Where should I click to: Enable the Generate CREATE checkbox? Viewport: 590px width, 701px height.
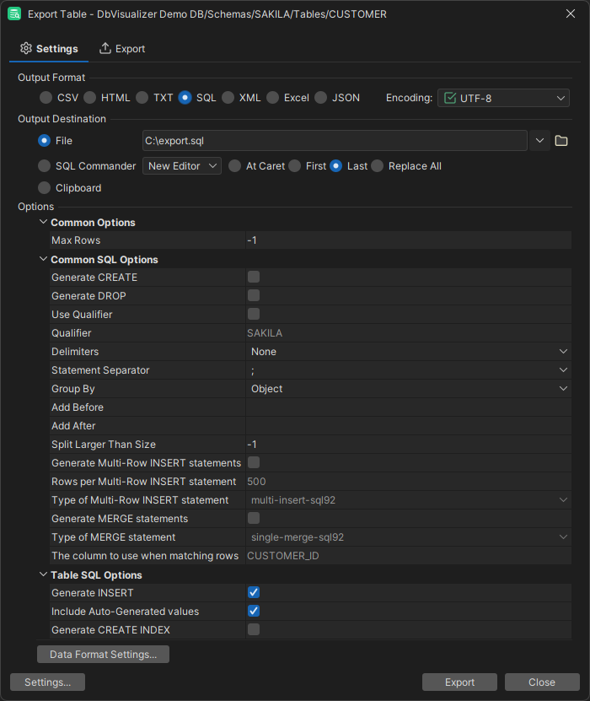click(x=254, y=277)
